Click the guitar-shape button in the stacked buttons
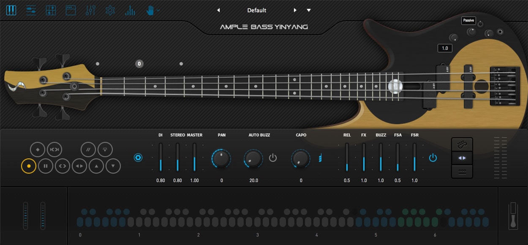The width and height of the screenshot is (528, 245). 462,144
